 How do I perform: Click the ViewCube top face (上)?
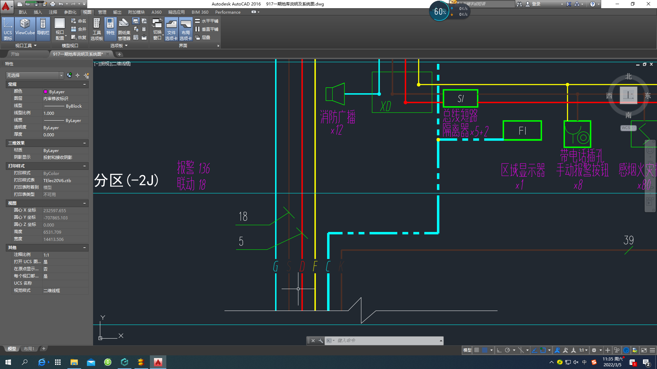[x=629, y=95]
